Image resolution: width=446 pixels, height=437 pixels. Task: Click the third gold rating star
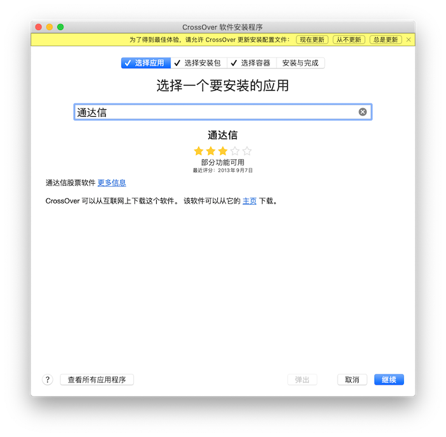pos(222,151)
